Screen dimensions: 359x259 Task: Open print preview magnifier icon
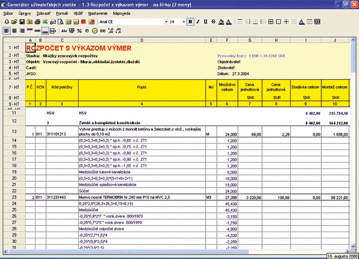pyautogui.click(x=61, y=22)
